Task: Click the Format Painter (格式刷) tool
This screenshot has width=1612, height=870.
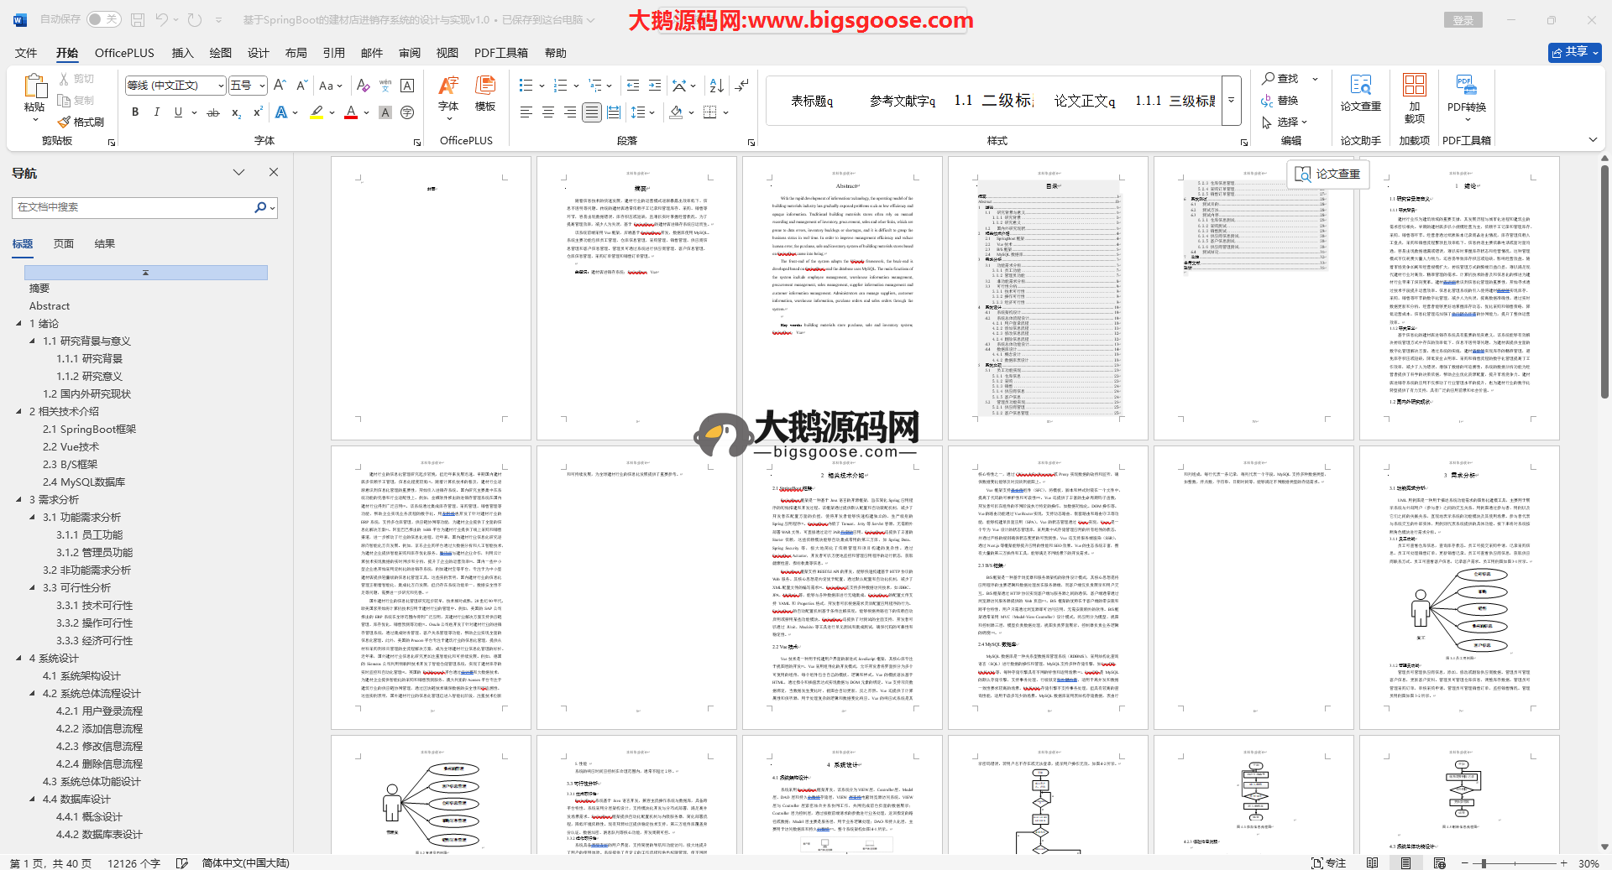Action: coord(81,122)
